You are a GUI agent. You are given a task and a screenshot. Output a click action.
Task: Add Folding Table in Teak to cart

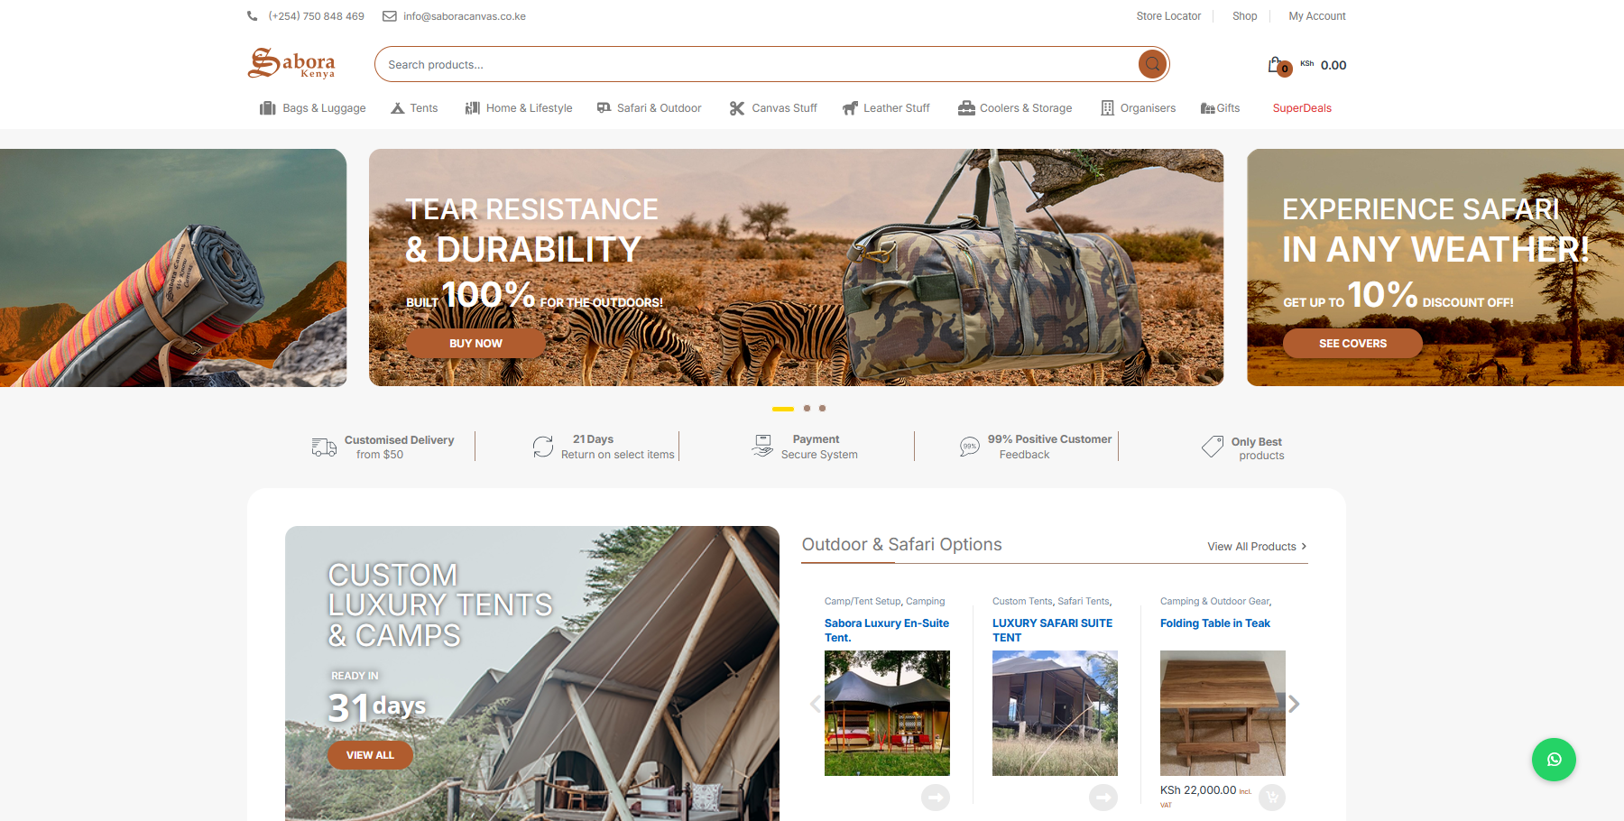click(1272, 798)
